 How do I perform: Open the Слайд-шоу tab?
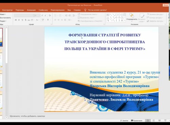(43, 10)
